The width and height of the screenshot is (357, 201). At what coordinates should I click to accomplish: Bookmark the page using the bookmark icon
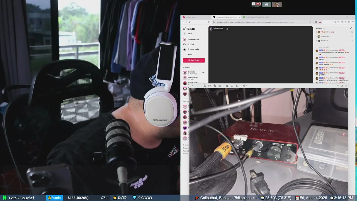209,22
